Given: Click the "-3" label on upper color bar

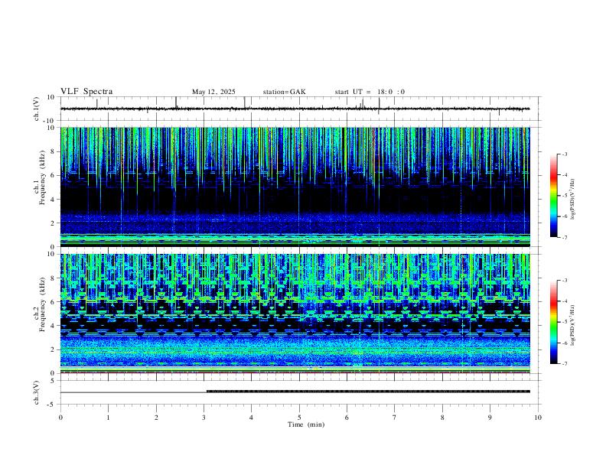Looking at the screenshot, I should point(564,154).
